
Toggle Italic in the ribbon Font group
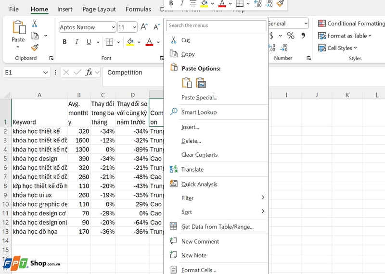77,42
